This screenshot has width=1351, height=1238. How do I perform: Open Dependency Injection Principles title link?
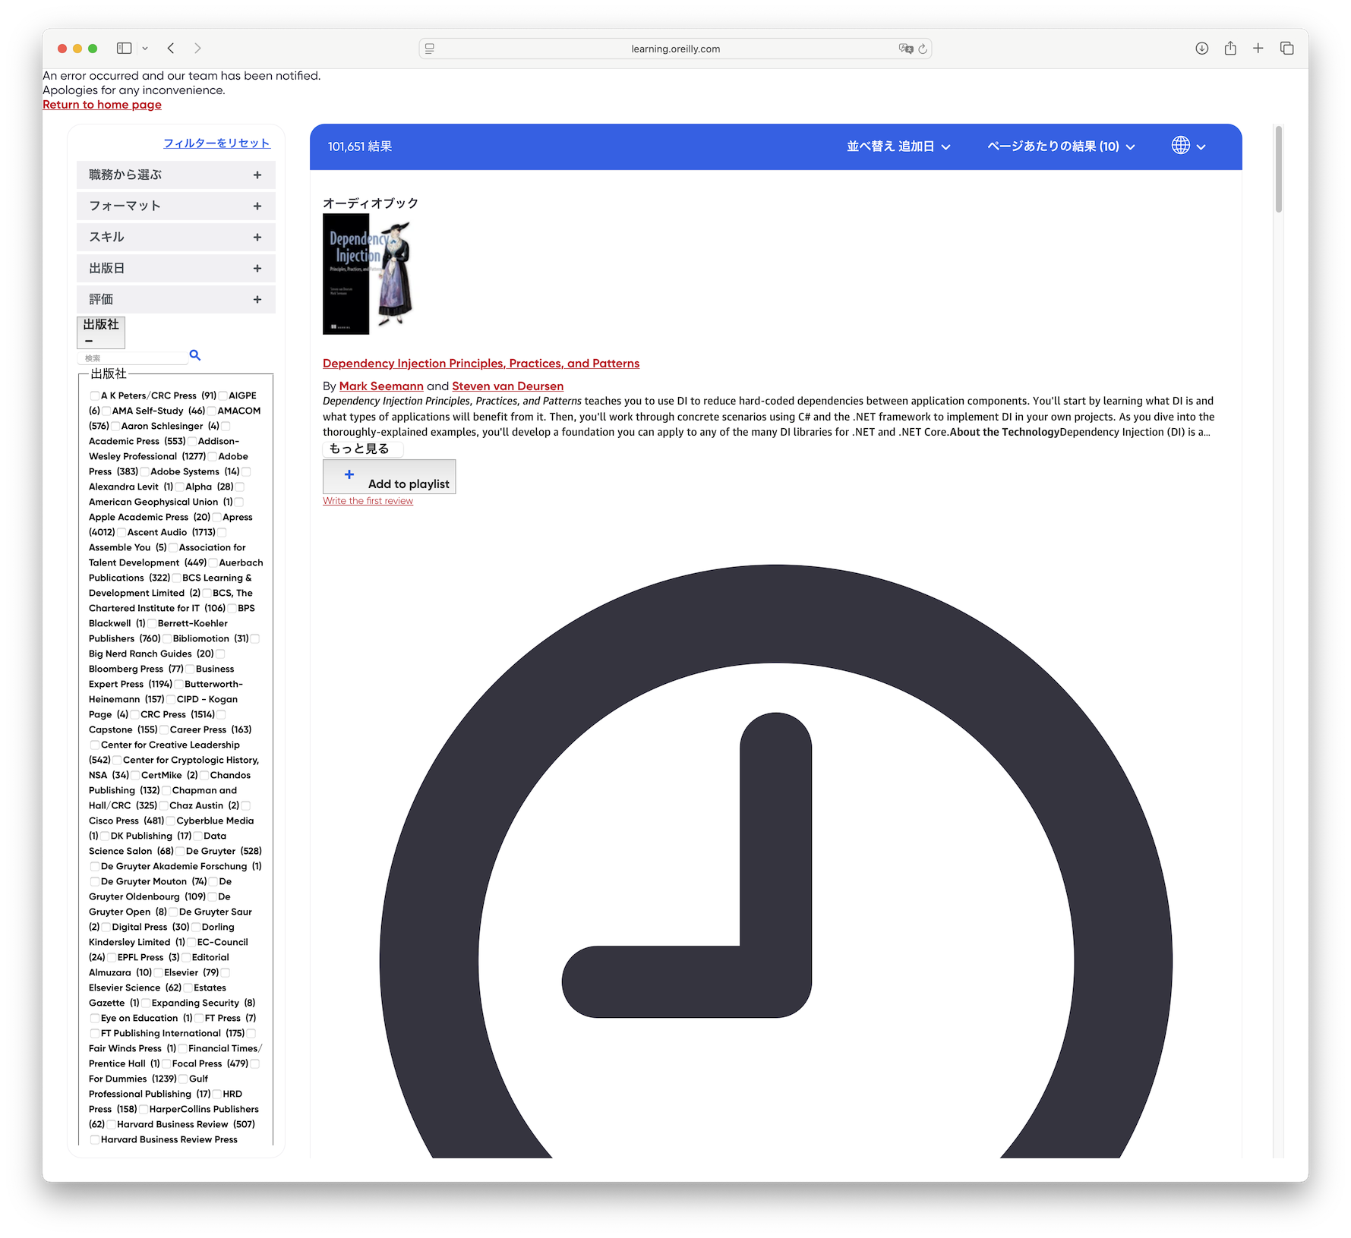[481, 364]
